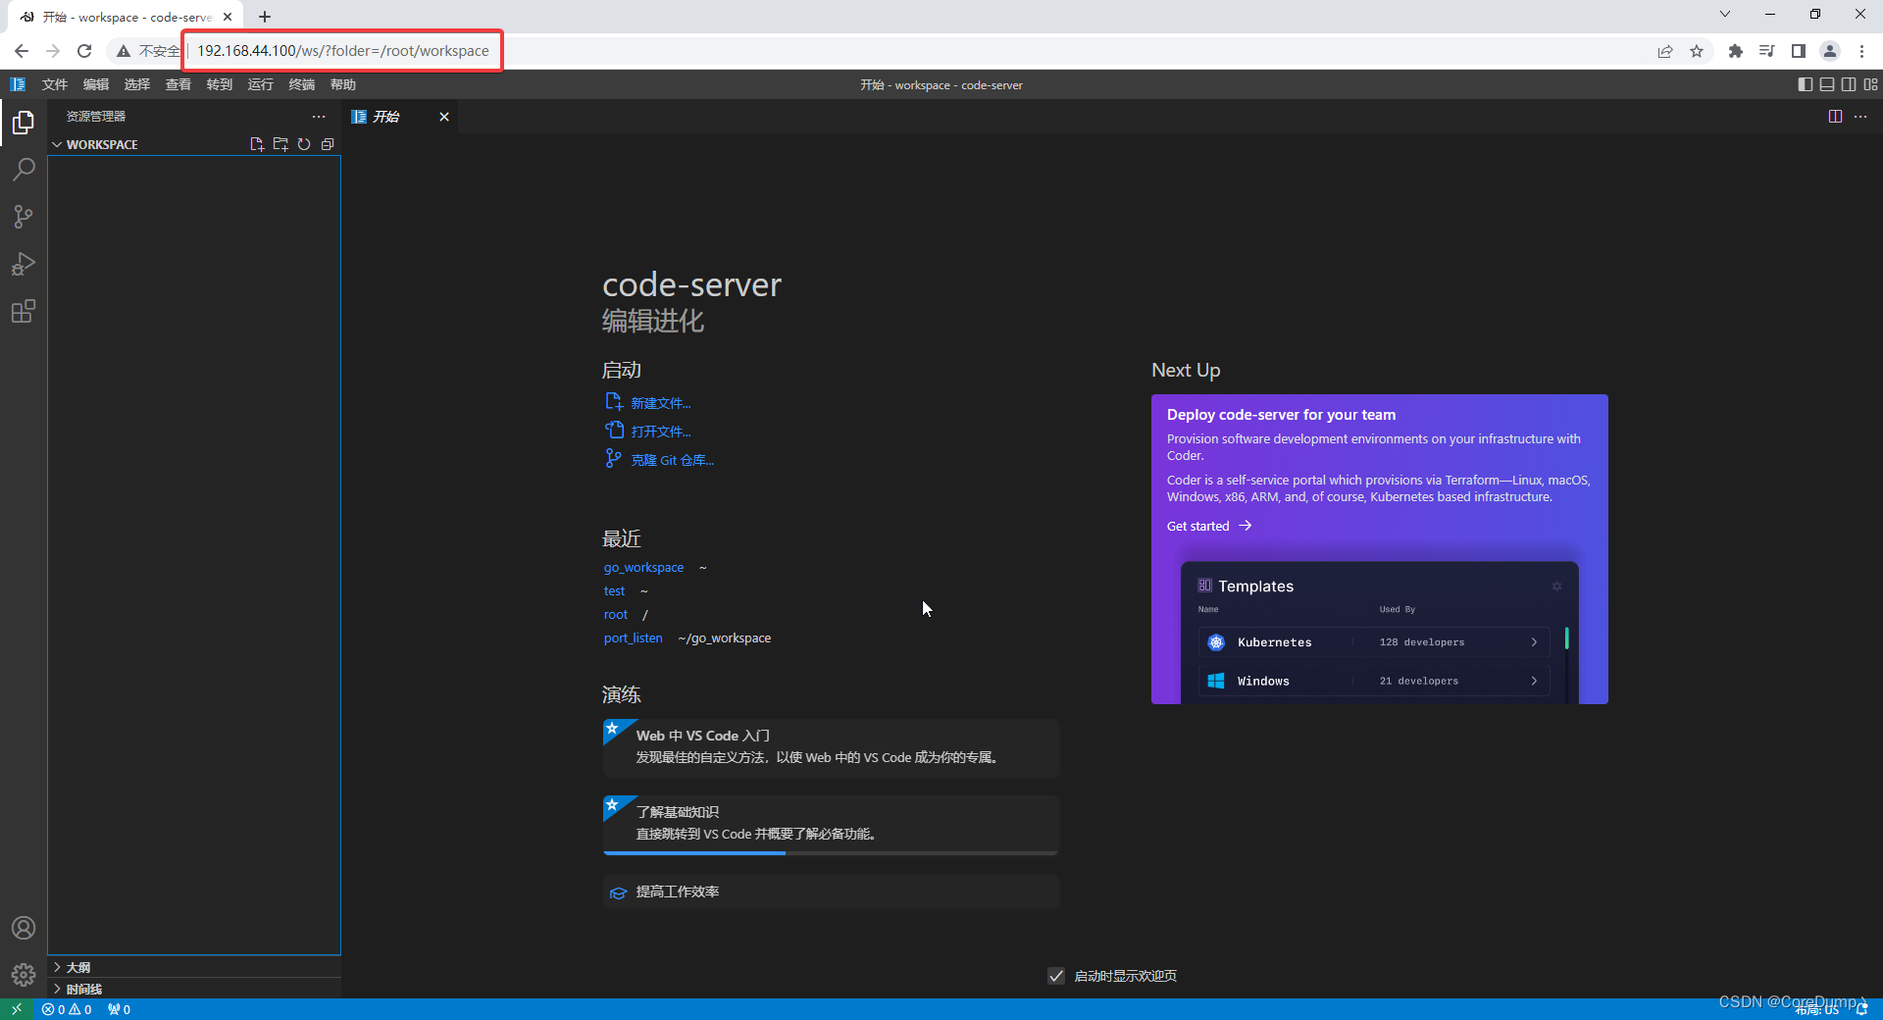The width and height of the screenshot is (1883, 1020).
Task: Open the Extensions view
Action: click(x=24, y=312)
